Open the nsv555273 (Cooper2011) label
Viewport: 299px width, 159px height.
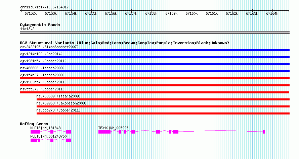tap(58, 110)
